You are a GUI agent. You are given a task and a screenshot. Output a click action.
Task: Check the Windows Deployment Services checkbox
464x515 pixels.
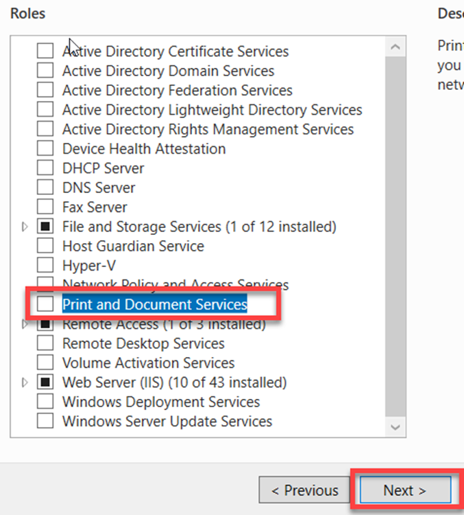pyautogui.click(x=45, y=402)
